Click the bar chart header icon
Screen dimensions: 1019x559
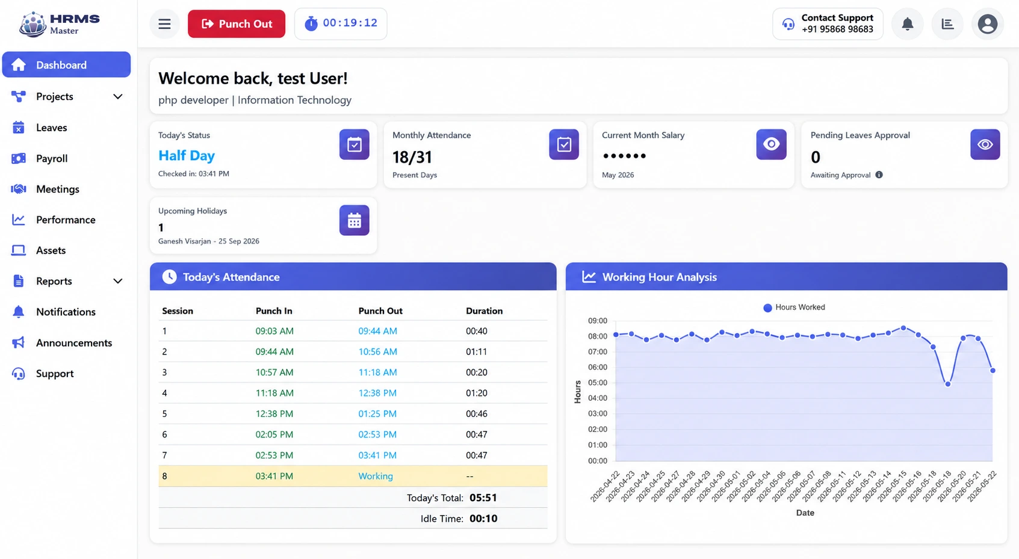(947, 24)
